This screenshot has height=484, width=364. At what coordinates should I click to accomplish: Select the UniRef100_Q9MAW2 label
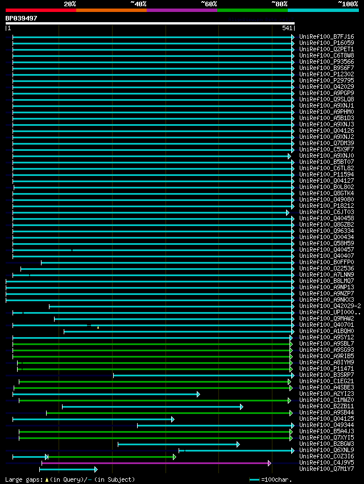[x=326, y=318]
